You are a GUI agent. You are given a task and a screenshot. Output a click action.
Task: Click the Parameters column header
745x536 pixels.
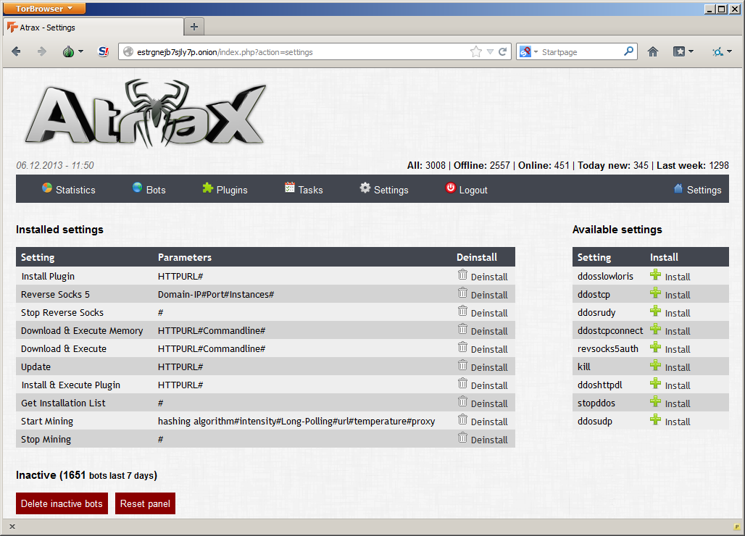point(185,257)
